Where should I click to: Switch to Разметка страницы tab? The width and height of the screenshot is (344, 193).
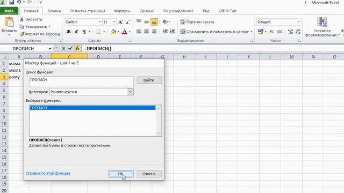[x=88, y=11]
